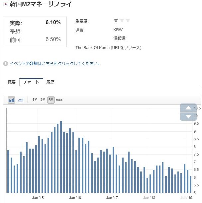Click the dark bull importance icon
Image resolution: width=202 pixels, height=203 pixels.
pyautogui.click(x=116, y=21)
